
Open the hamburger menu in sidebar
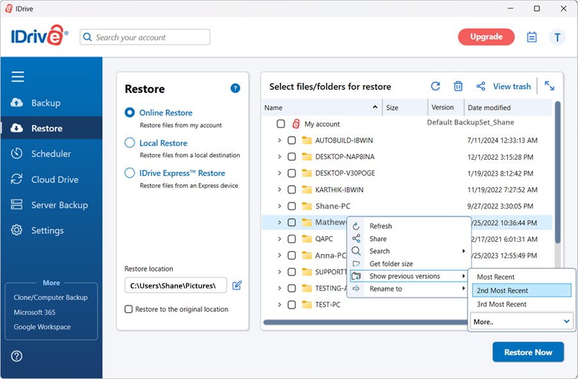pyautogui.click(x=18, y=77)
